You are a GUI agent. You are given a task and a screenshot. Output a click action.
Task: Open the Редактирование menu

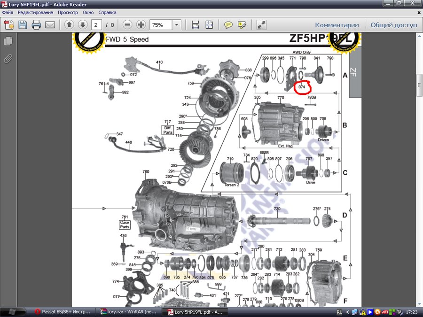(x=35, y=12)
